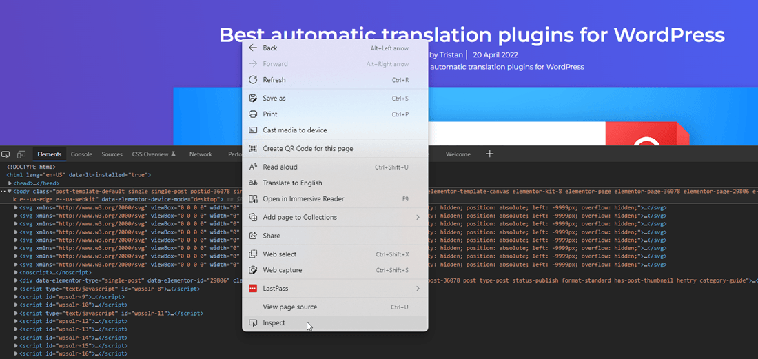The width and height of the screenshot is (758, 359).
Task: Expand the data-elementor-type single-post div
Action: coord(16,280)
